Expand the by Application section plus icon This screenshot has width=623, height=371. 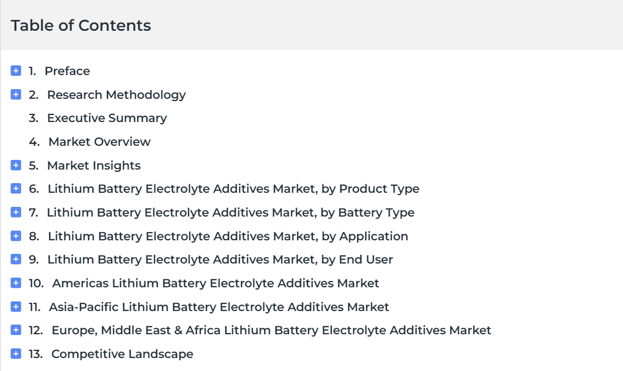tap(16, 236)
